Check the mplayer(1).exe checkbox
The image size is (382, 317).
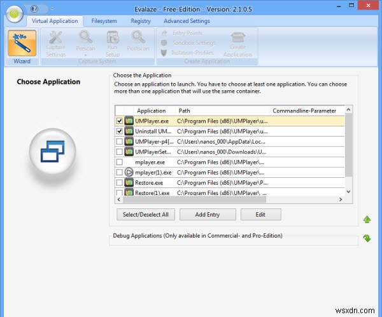pyautogui.click(x=120, y=172)
